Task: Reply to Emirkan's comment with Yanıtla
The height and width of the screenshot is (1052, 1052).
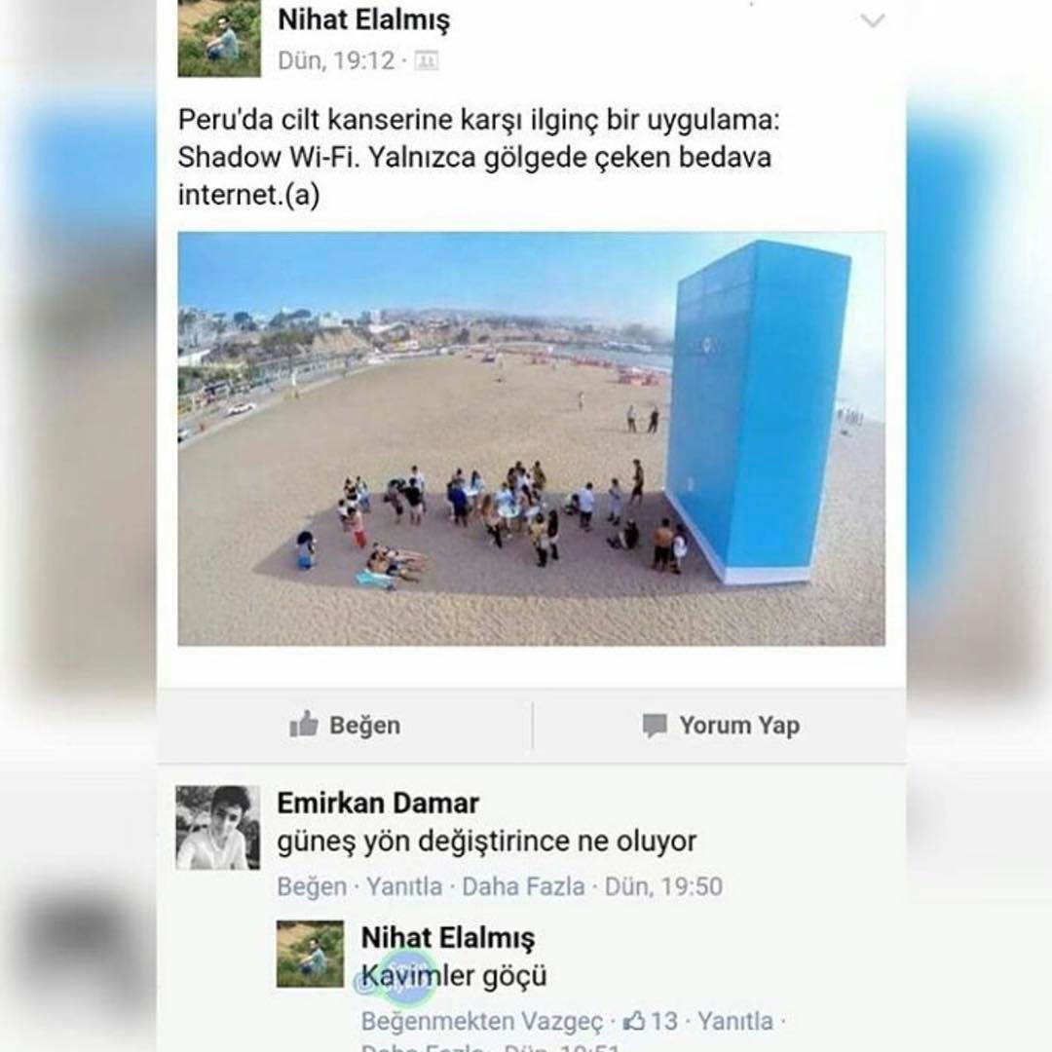Action: 404,886
